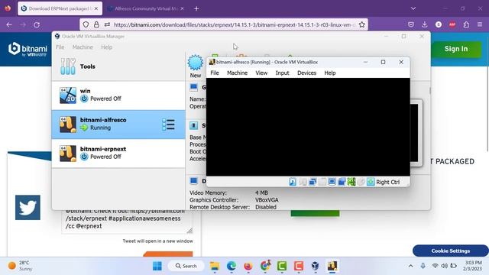The height and width of the screenshot is (275, 489).
Task: Click the mouse integration status icon
Action: point(371,182)
